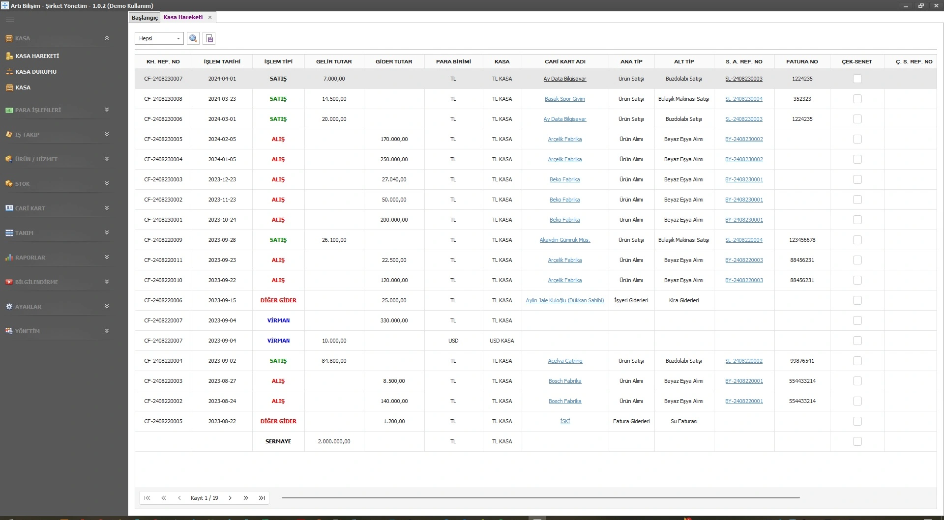
Task: Open Acelya Catring account link
Action: point(565,361)
